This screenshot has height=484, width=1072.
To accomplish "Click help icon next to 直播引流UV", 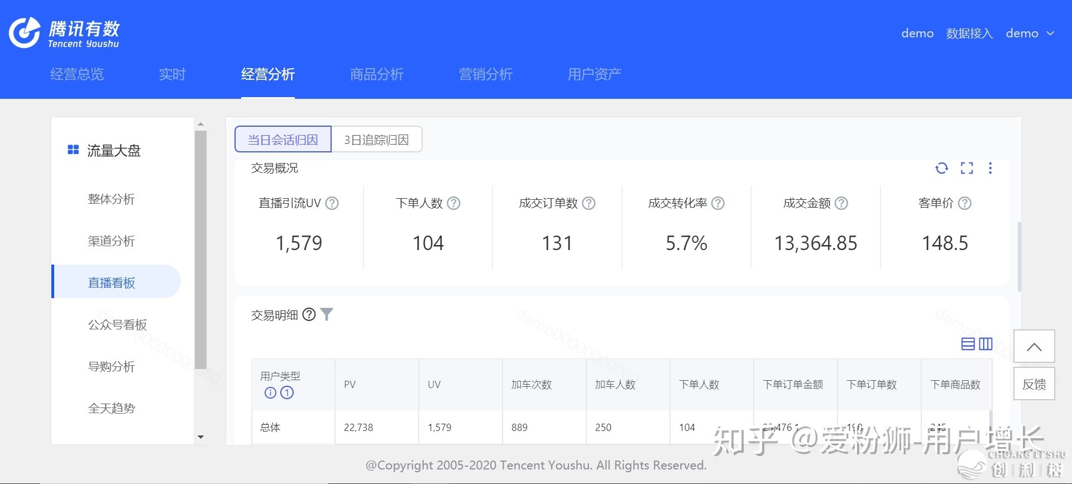I will coord(332,203).
